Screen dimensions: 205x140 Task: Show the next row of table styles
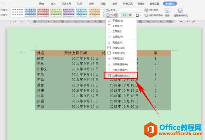pyautogui.click(x=103, y=13)
